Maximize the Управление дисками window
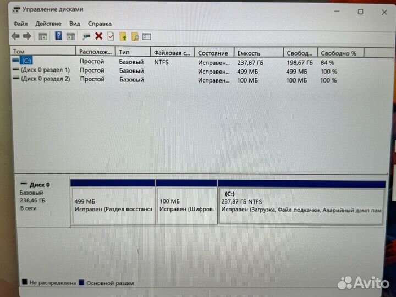Screen dimensions: 396x297 point(360,12)
